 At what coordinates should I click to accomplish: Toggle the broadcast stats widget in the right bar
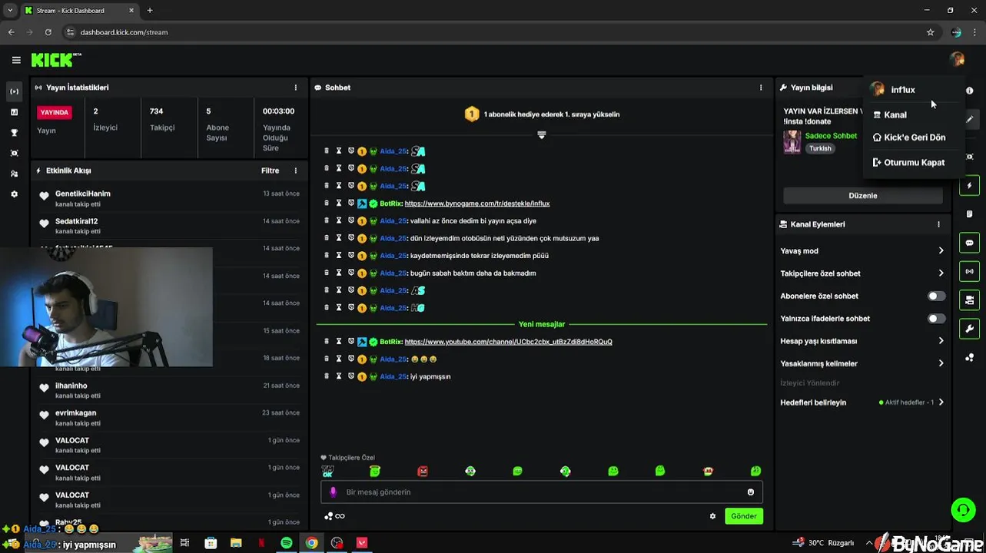[970, 271]
